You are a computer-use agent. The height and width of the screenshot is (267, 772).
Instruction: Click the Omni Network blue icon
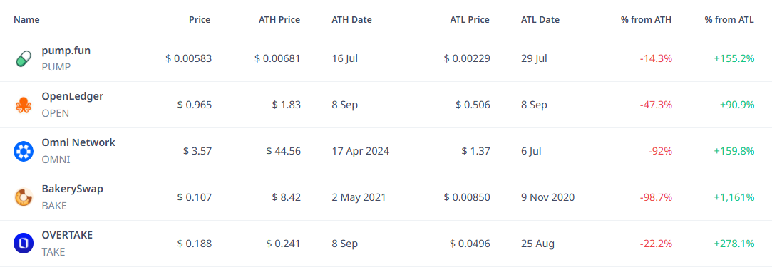click(23, 152)
